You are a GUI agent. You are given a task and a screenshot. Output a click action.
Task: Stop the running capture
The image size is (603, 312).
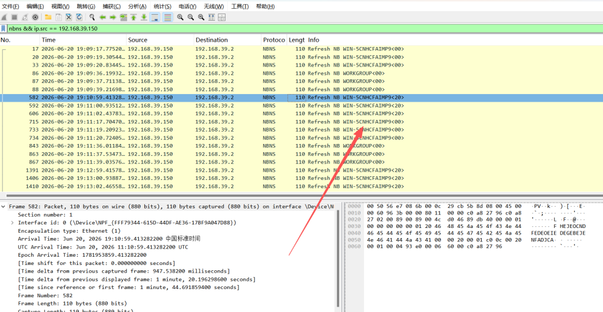(14, 17)
